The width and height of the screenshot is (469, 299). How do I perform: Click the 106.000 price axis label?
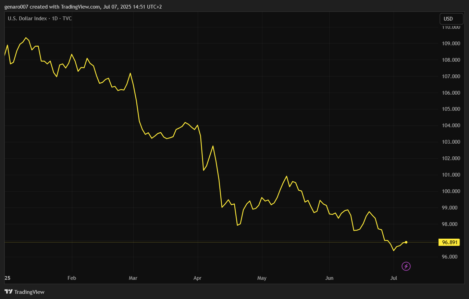click(451, 93)
